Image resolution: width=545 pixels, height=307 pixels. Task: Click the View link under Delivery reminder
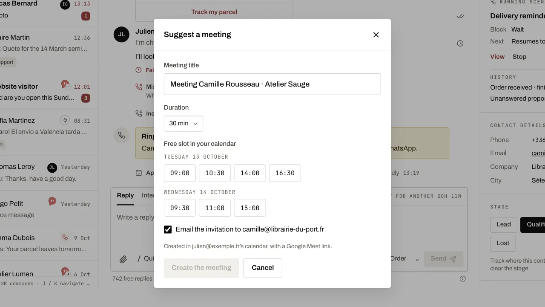tap(497, 57)
